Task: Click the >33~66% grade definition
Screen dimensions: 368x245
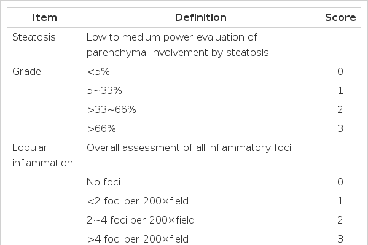Action: tap(111, 109)
